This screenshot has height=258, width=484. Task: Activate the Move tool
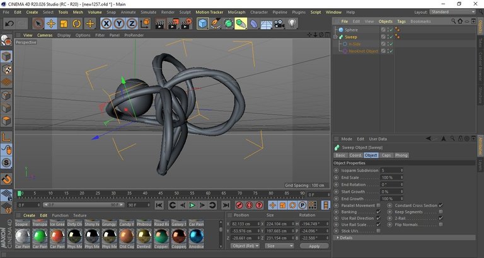[51, 23]
